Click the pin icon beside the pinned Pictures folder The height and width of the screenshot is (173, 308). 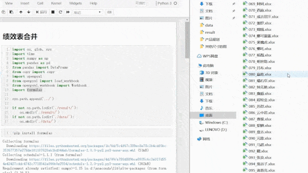tap(234, 18)
